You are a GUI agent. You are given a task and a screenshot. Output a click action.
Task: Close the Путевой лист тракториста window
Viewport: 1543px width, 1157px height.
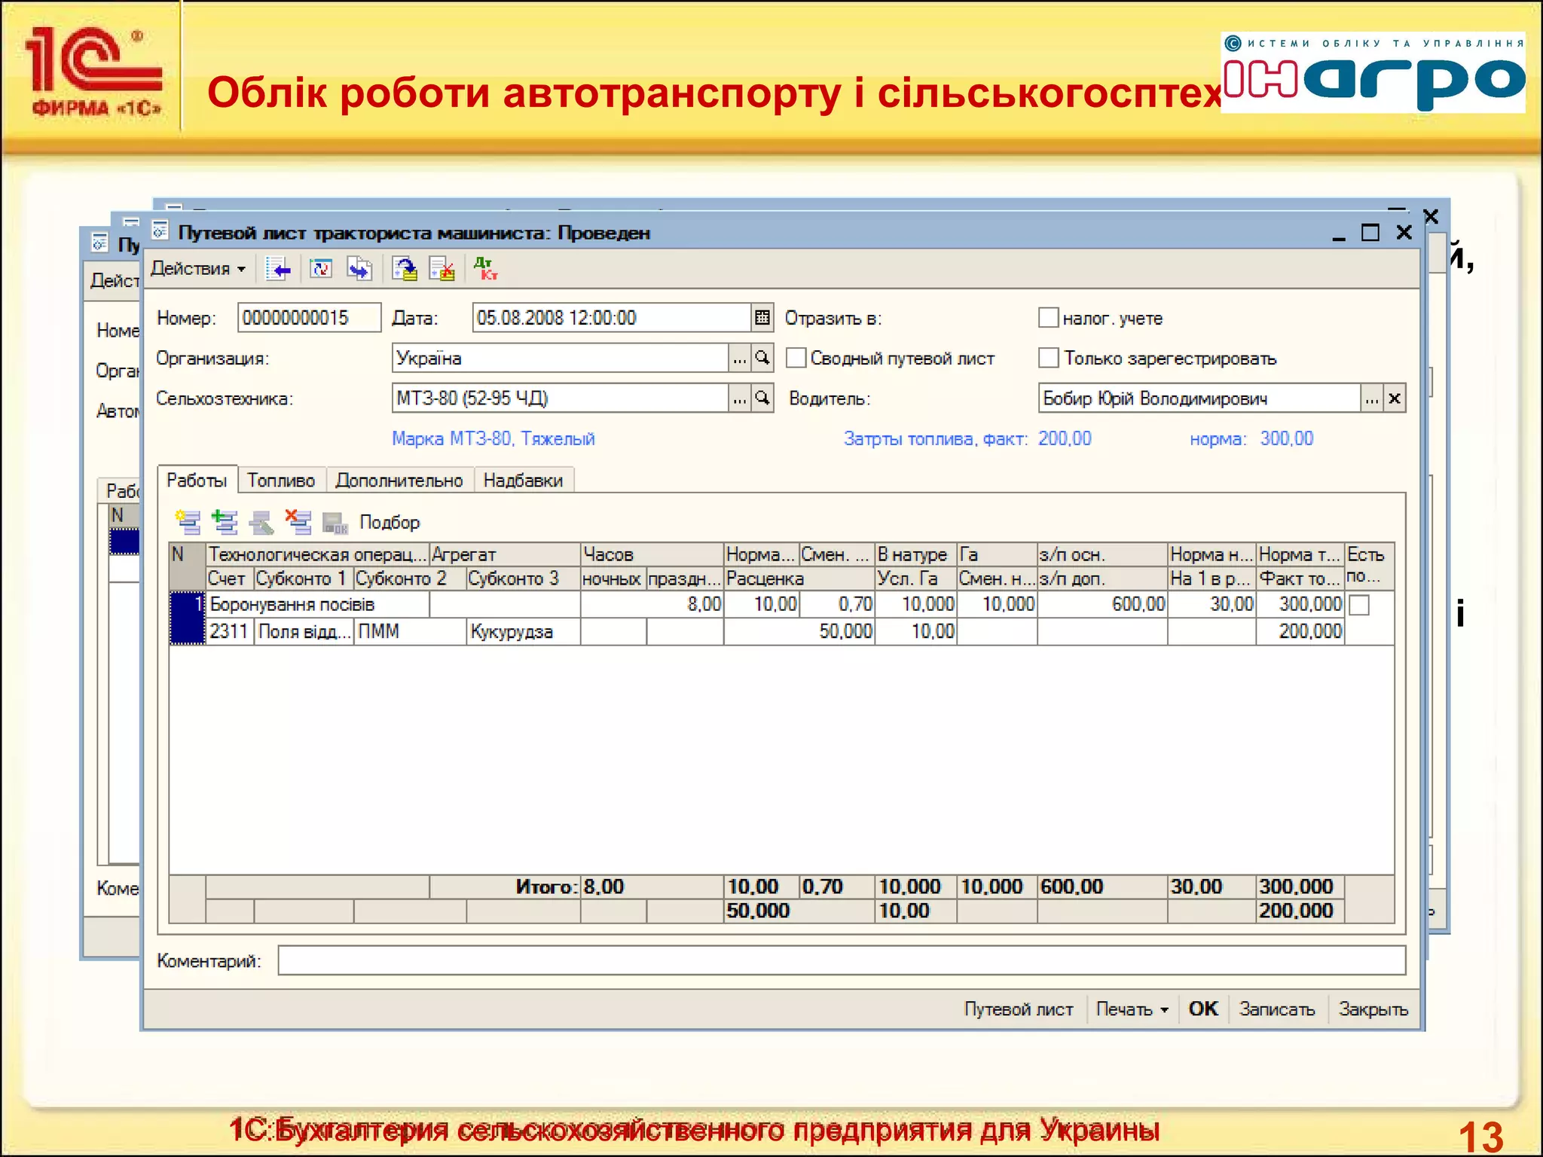[1404, 233]
